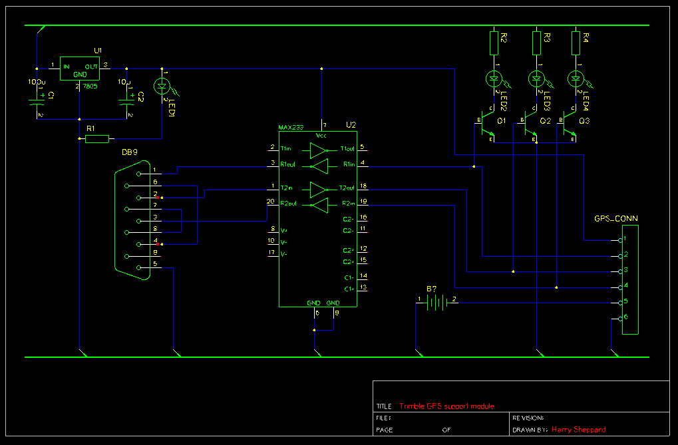Click the title text Trimble GPS support module
The width and height of the screenshot is (678, 445).
(446, 406)
